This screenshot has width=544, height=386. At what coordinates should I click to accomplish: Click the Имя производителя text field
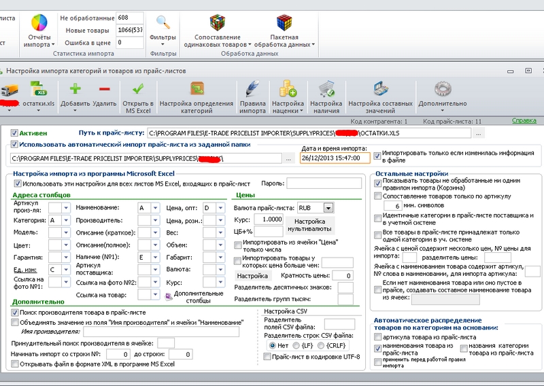click(x=161, y=332)
